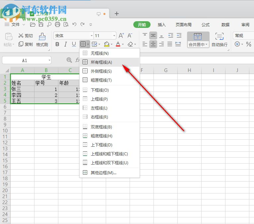
Task: Apply the red font color
Action: click(118, 44)
